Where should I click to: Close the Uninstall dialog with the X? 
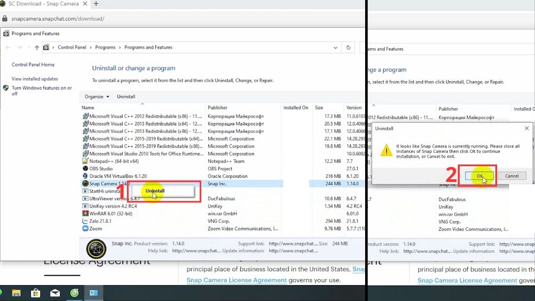(527, 128)
